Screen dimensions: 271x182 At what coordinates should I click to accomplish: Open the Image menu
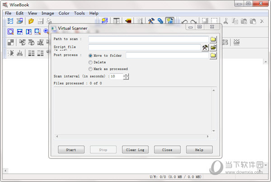pyautogui.click(x=48, y=13)
